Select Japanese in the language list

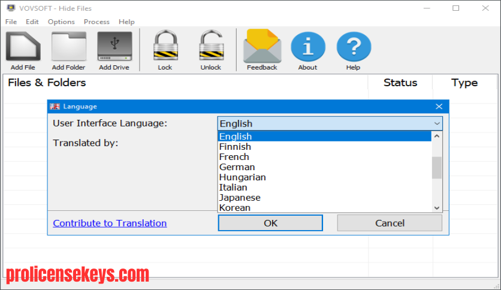(x=325, y=198)
